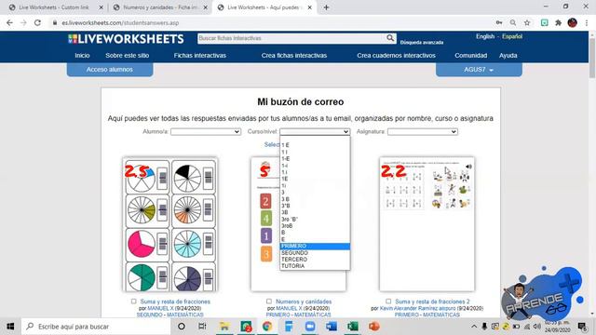Select TUTORIA in the course list
Image resolution: width=596 pixels, height=335 pixels.
pos(315,266)
